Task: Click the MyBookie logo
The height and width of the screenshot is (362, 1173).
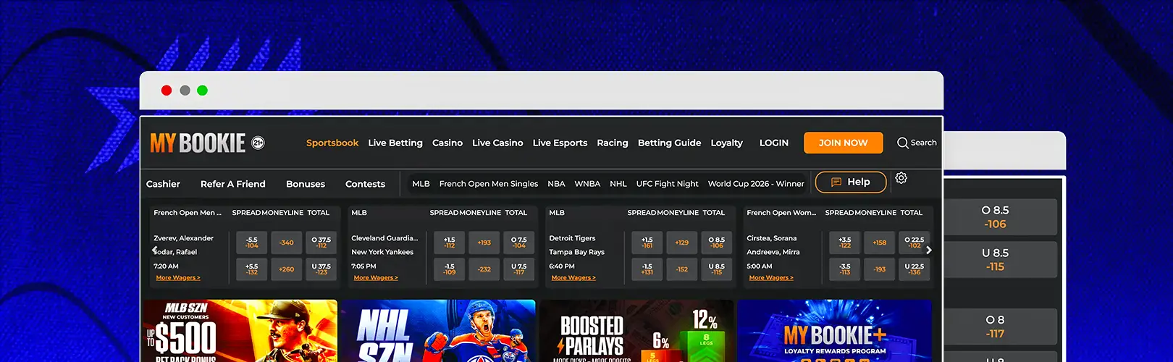Action: click(198, 143)
